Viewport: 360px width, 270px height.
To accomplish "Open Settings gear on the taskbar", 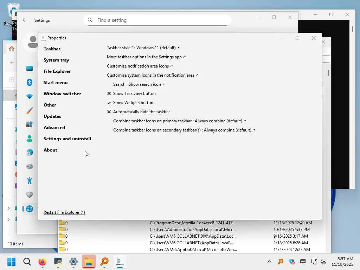I will 73,262.
